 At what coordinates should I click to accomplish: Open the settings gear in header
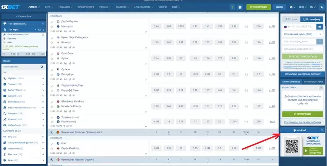coord(291,7)
